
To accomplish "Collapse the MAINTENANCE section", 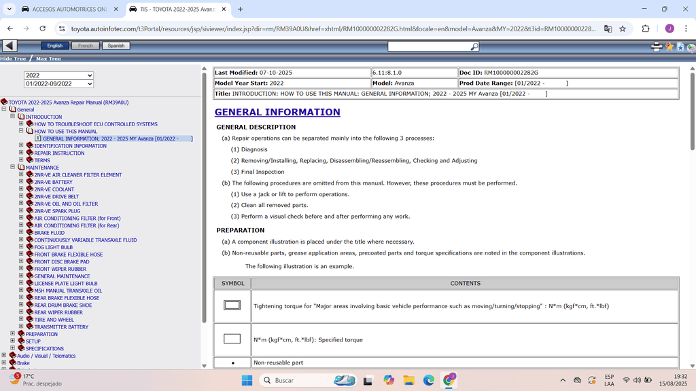I will [x=13, y=167].
